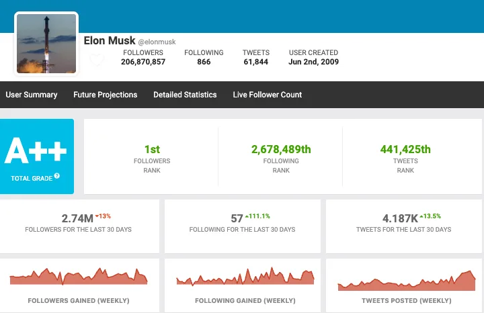
Task: Click the 61,844 tweets count
Action: 256,62
